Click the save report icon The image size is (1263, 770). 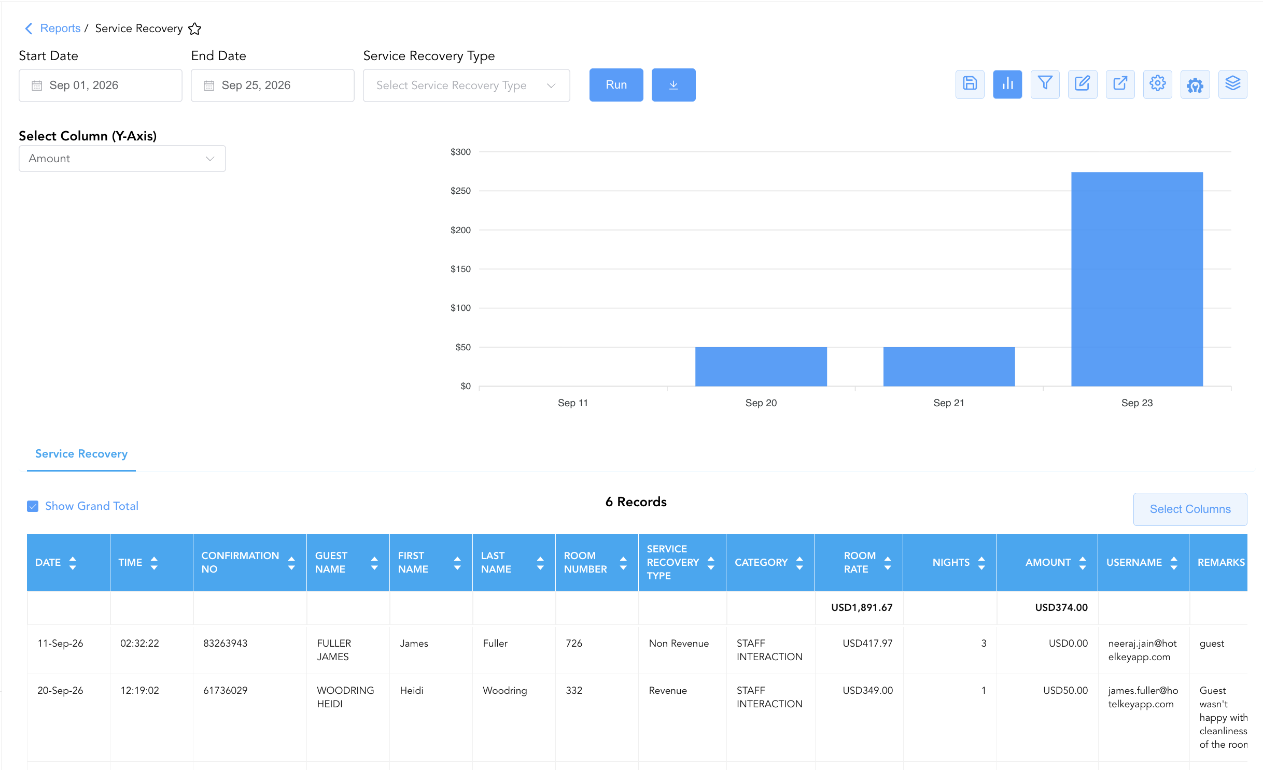coord(970,84)
